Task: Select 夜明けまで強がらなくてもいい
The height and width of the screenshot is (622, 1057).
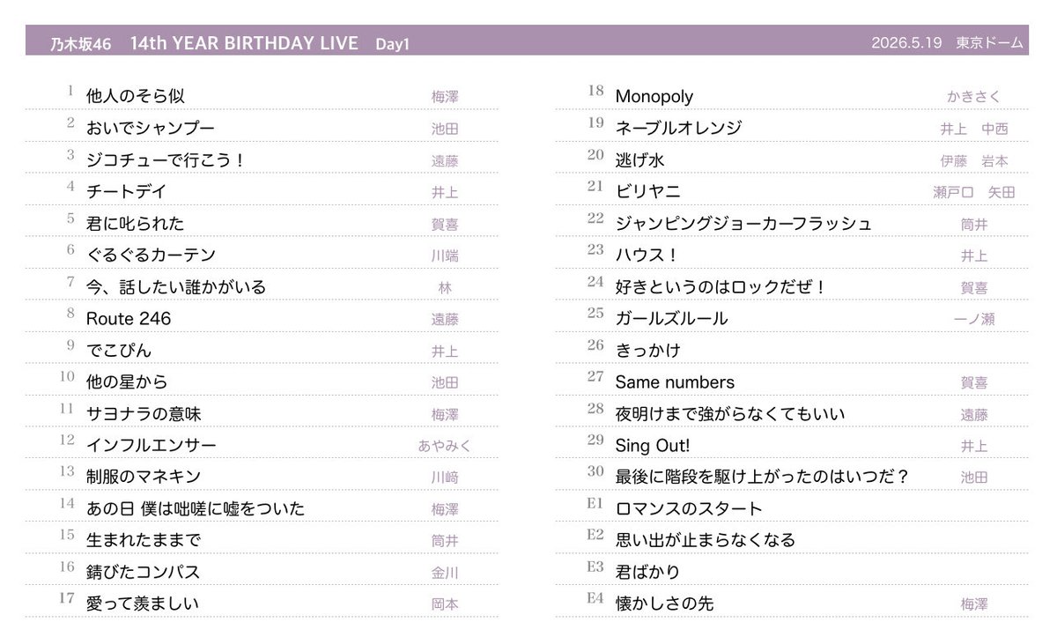Action: (x=729, y=413)
